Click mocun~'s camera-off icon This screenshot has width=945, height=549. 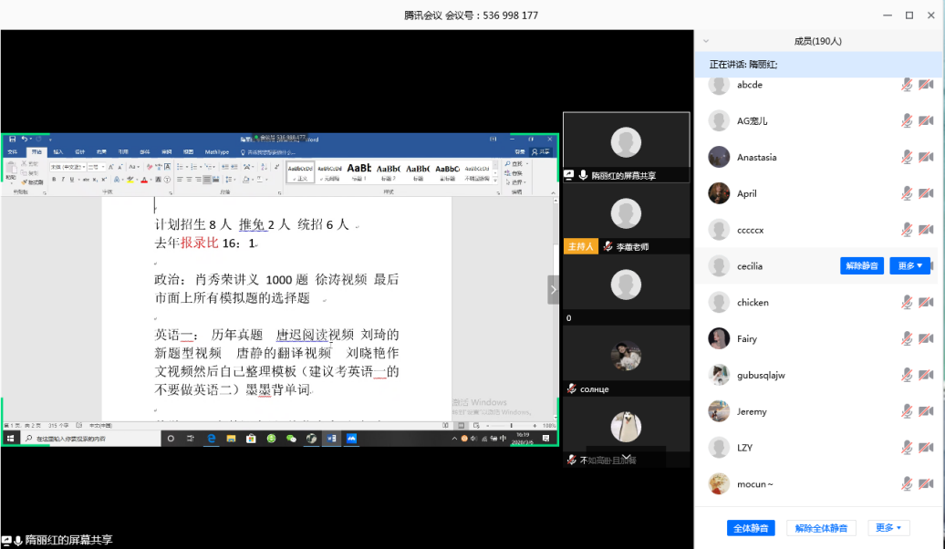point(926,484)
